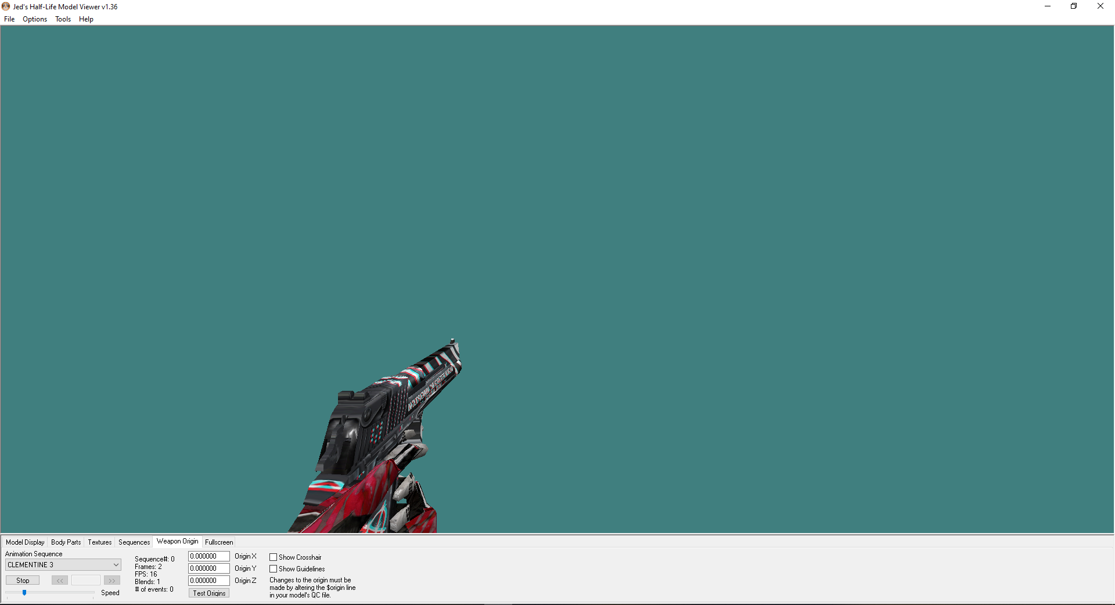Viewport: 1115px width, 605px height.
Task: Open the Options menu
Action: [35, 19]
